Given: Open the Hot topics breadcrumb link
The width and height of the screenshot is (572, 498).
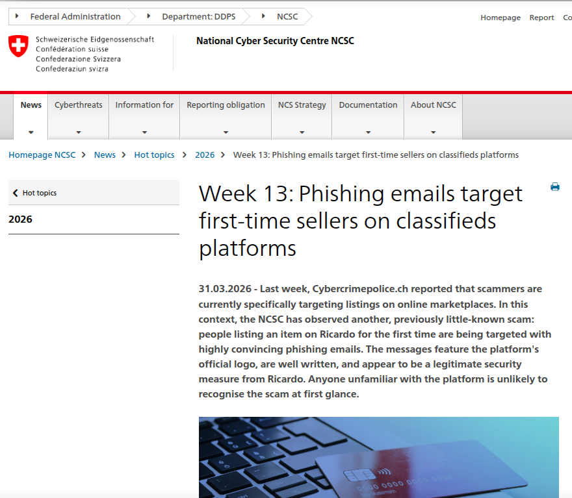Looking at the screenshot, I should pyautogui.click(x=154, y=155).
